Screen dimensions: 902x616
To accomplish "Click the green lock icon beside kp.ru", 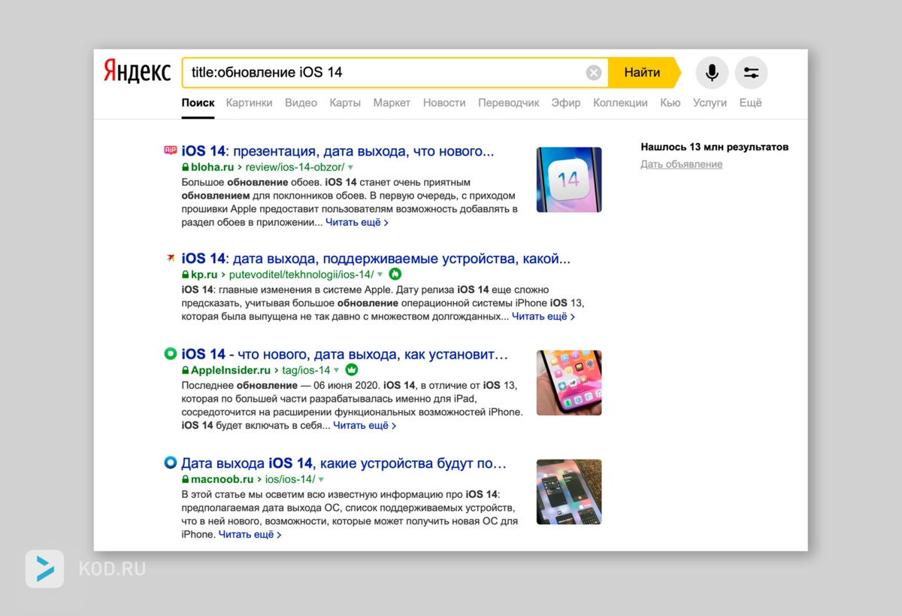I will point(185,275).
